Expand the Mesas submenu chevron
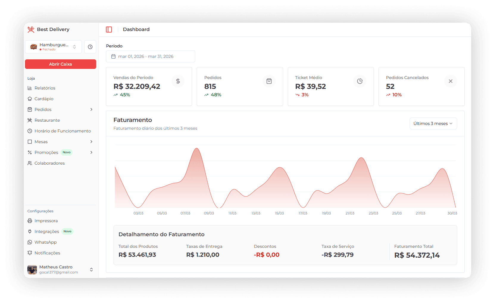This screenshot has width=495, height=303. [x=91, y=142]
